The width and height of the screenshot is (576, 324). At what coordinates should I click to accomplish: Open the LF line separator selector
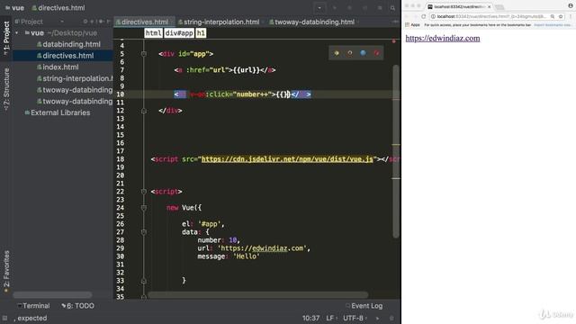pyautogui.click(x=332, y=318)
